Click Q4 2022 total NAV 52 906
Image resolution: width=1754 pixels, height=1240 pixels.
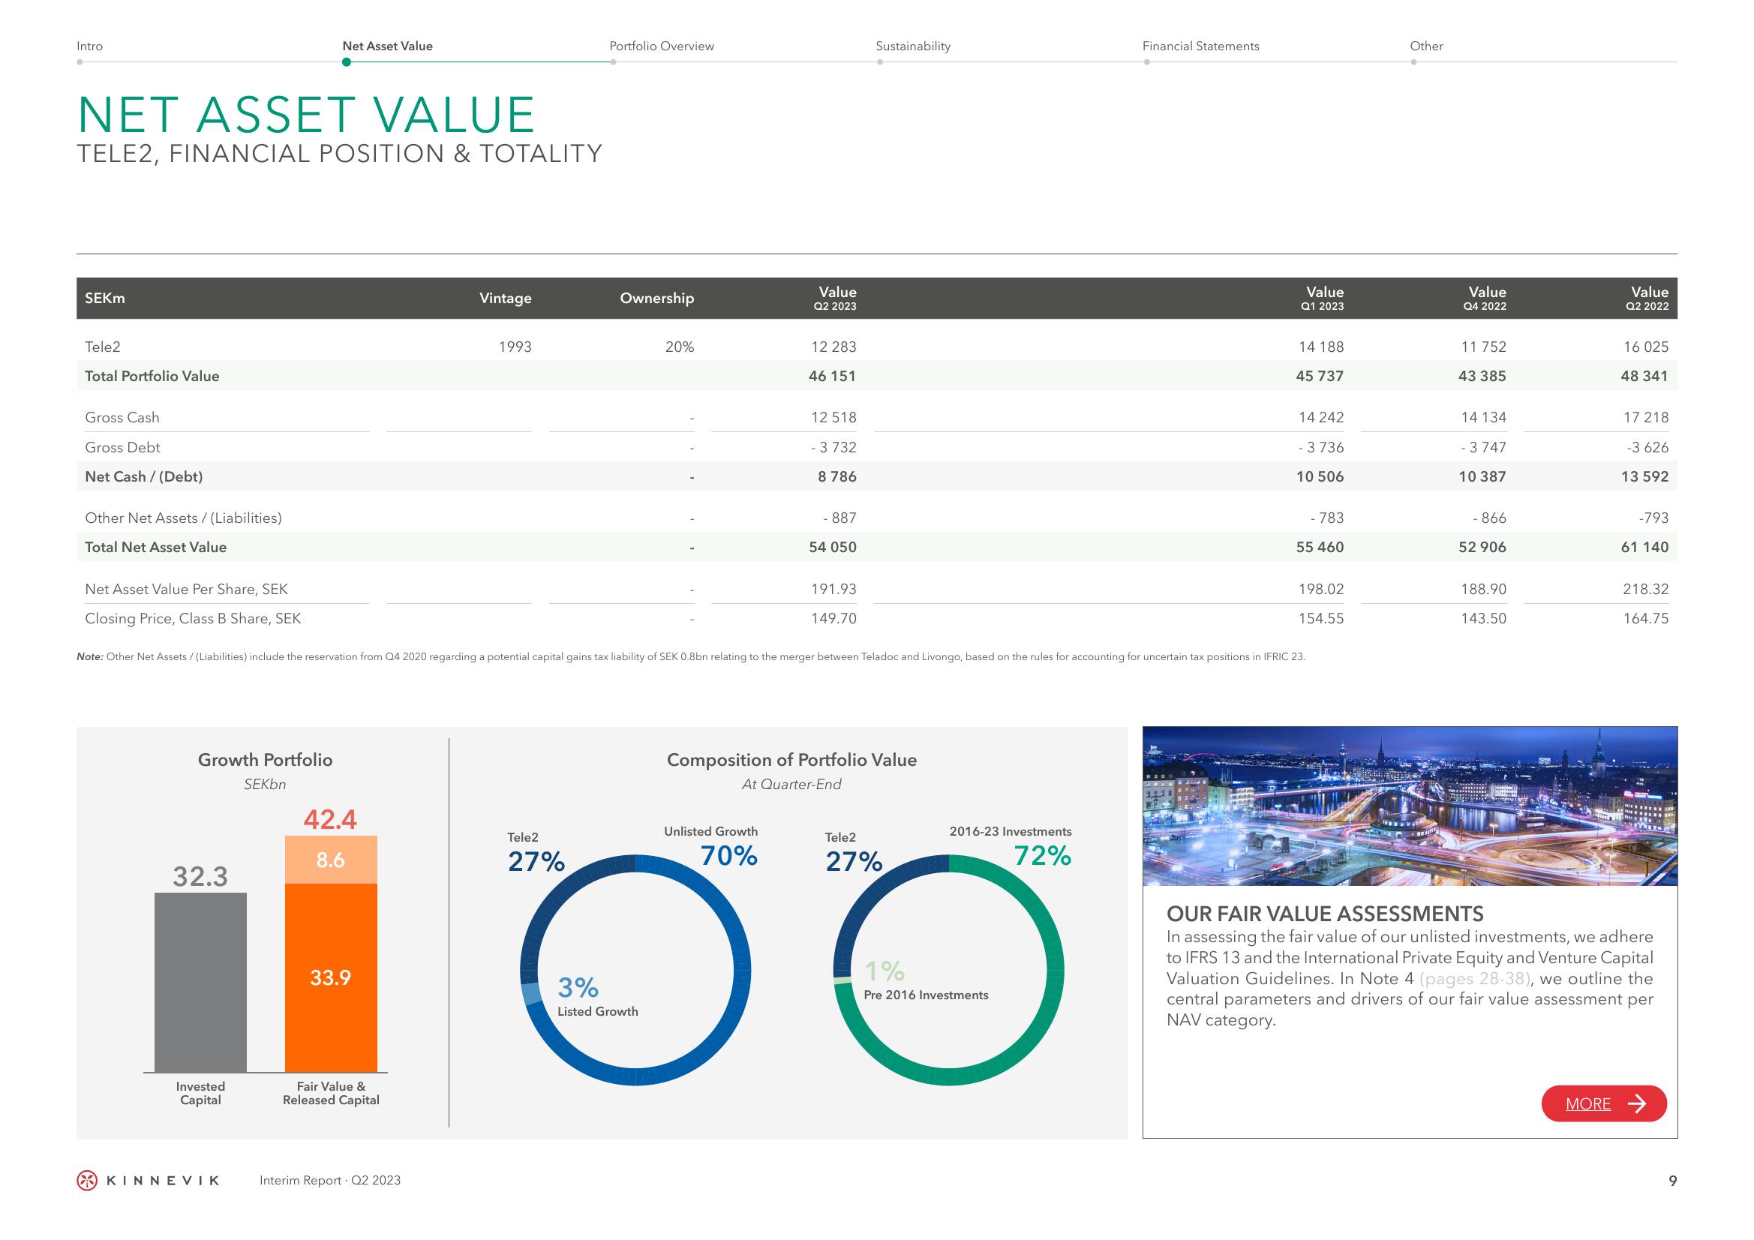[1482, 547]
